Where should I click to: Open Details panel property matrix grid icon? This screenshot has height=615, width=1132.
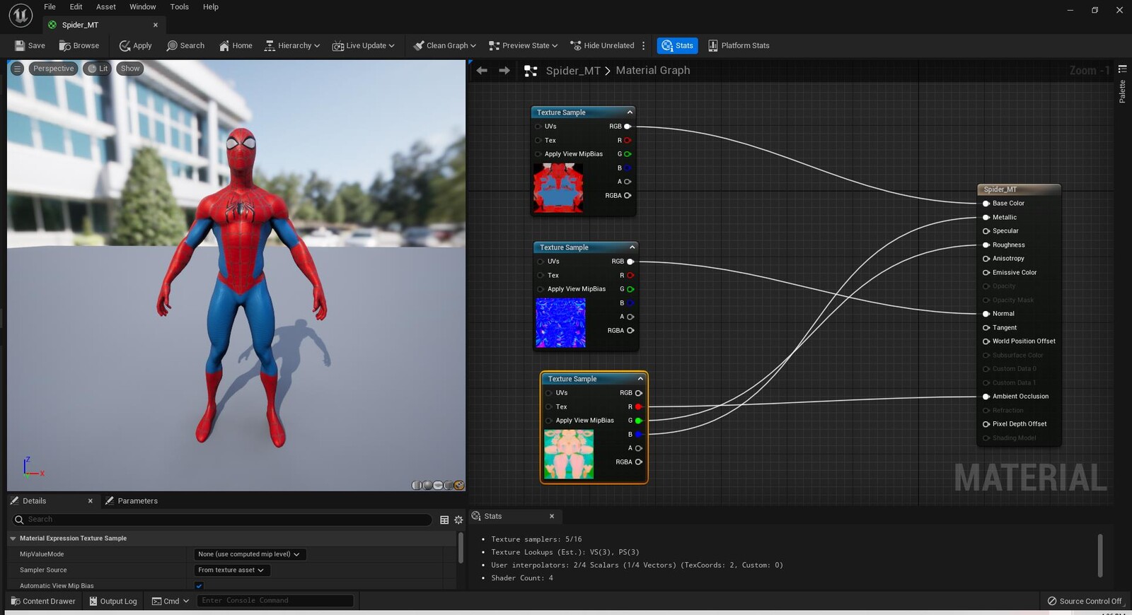point(444,520)
